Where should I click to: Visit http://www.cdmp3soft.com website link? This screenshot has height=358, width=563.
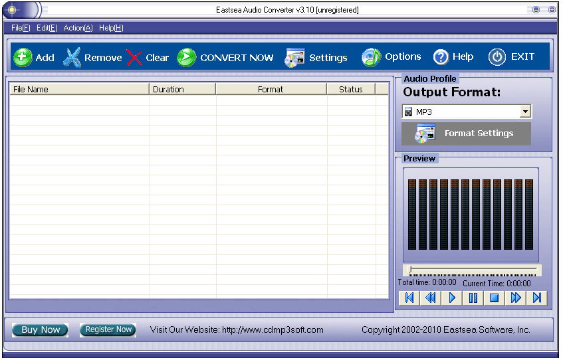pyautogui.click(x=273, y=329)
